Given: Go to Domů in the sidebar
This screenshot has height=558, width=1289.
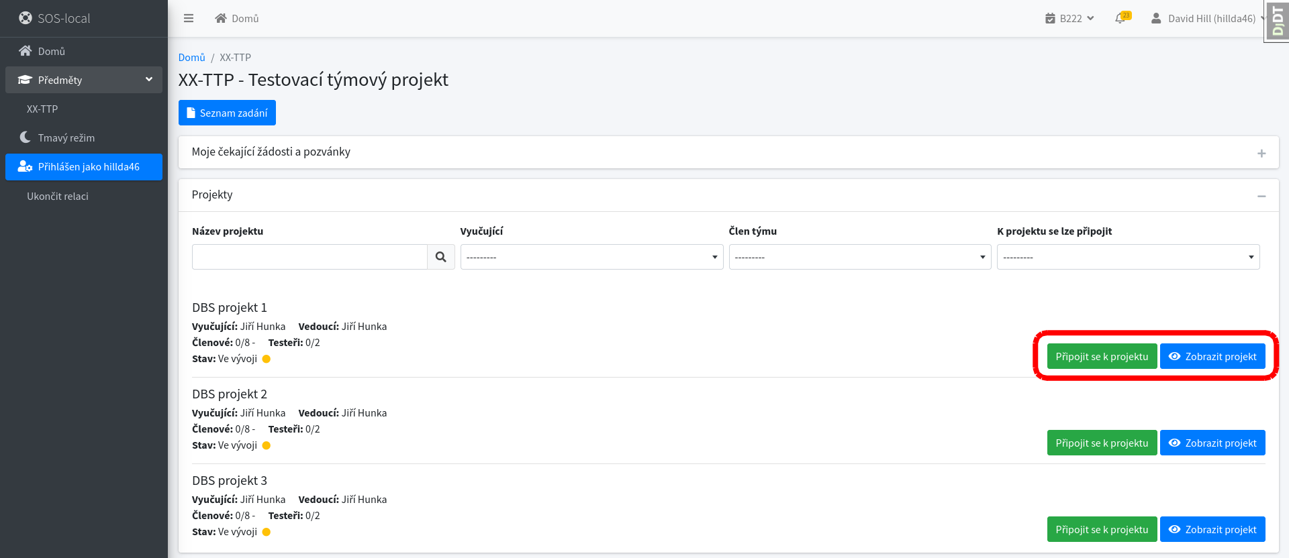Looking at the screenshot, I should 84,51.
